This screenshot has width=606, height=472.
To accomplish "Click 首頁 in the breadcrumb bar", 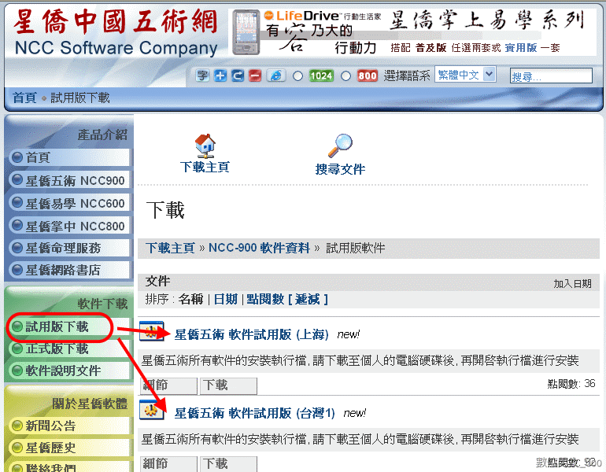I will tap(24, 98).
